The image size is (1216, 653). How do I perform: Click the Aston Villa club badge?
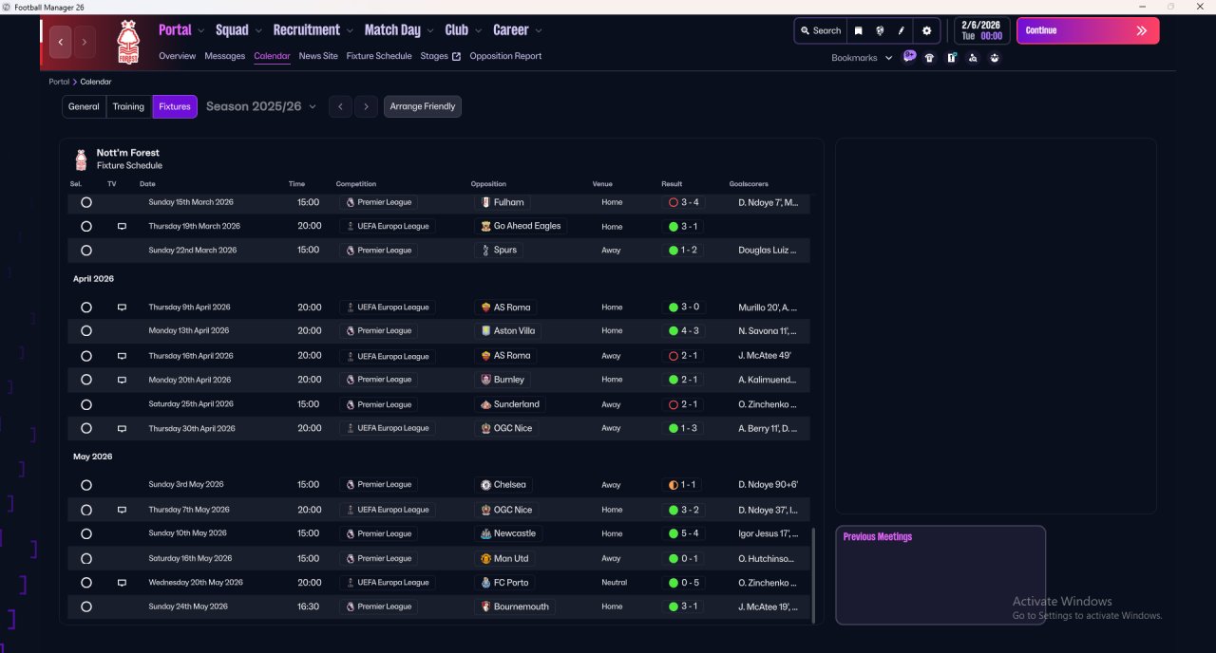(x=486, y=331)
